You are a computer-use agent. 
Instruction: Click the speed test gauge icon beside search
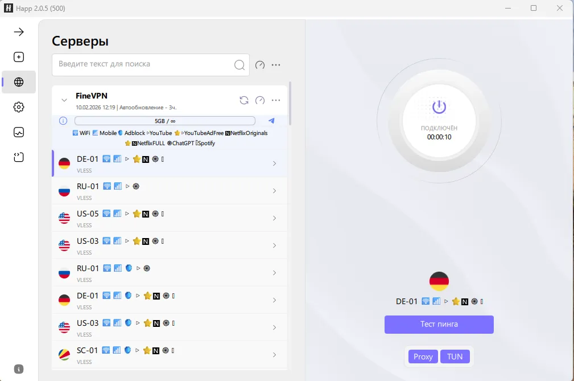click(x=260, y=65)
